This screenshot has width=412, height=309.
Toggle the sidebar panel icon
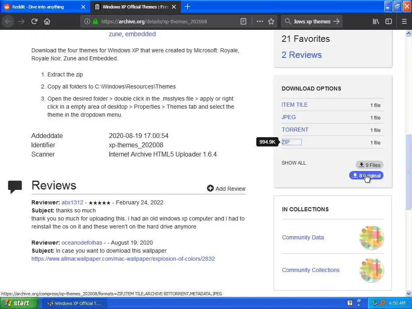[389, 22]
